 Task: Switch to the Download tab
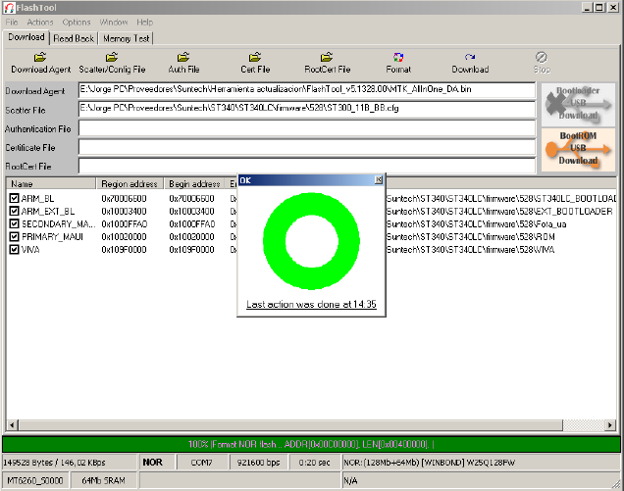[26, 37]
